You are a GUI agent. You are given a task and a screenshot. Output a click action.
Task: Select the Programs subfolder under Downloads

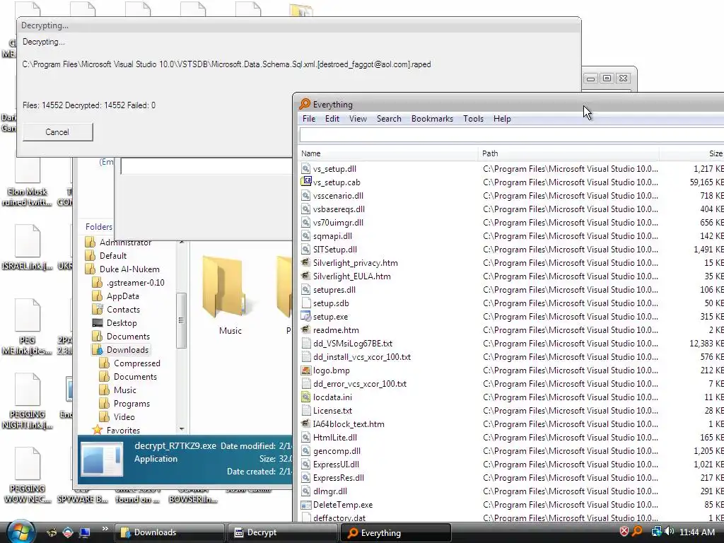coord(125,404)
